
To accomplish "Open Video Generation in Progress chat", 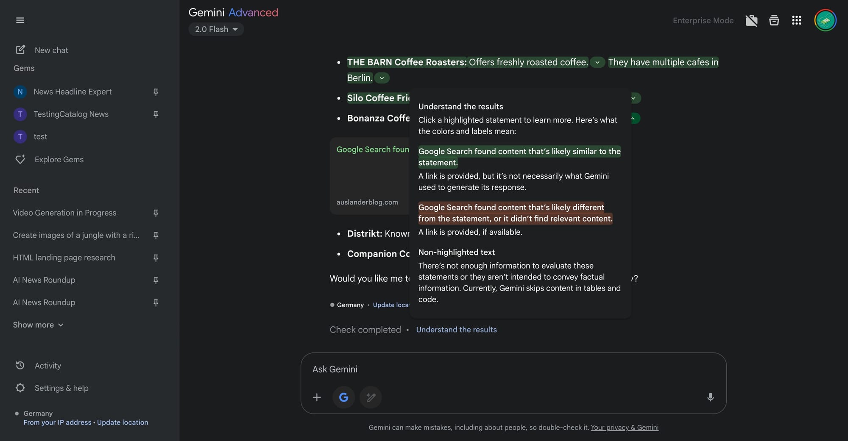I will coord(64,213).
